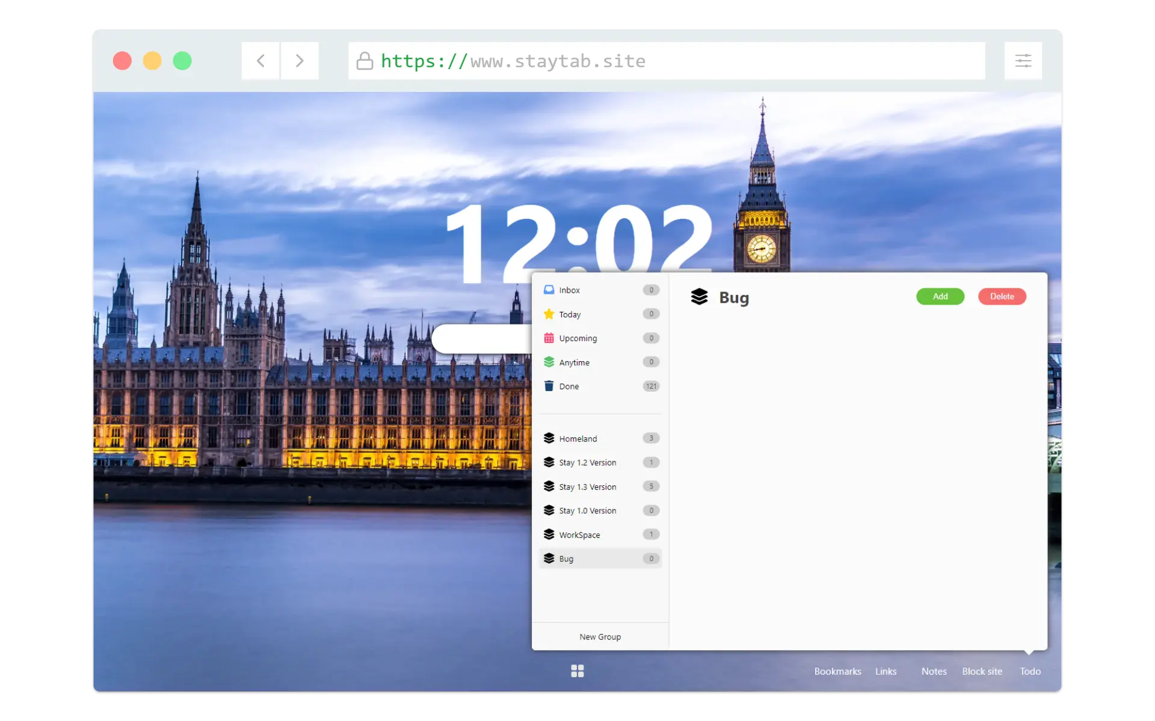This screenshot has width=1155, height=721.
Task: Open the Notes tab
Action: (934, 671)
